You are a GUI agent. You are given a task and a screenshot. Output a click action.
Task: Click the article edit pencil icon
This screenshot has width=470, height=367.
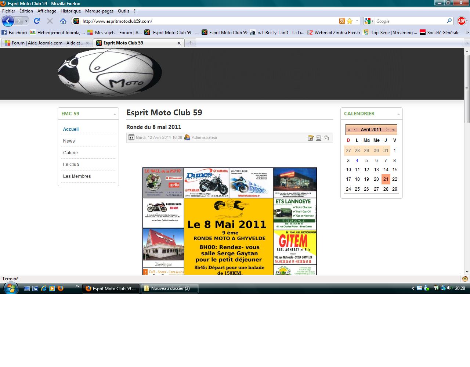coord(311,138)
